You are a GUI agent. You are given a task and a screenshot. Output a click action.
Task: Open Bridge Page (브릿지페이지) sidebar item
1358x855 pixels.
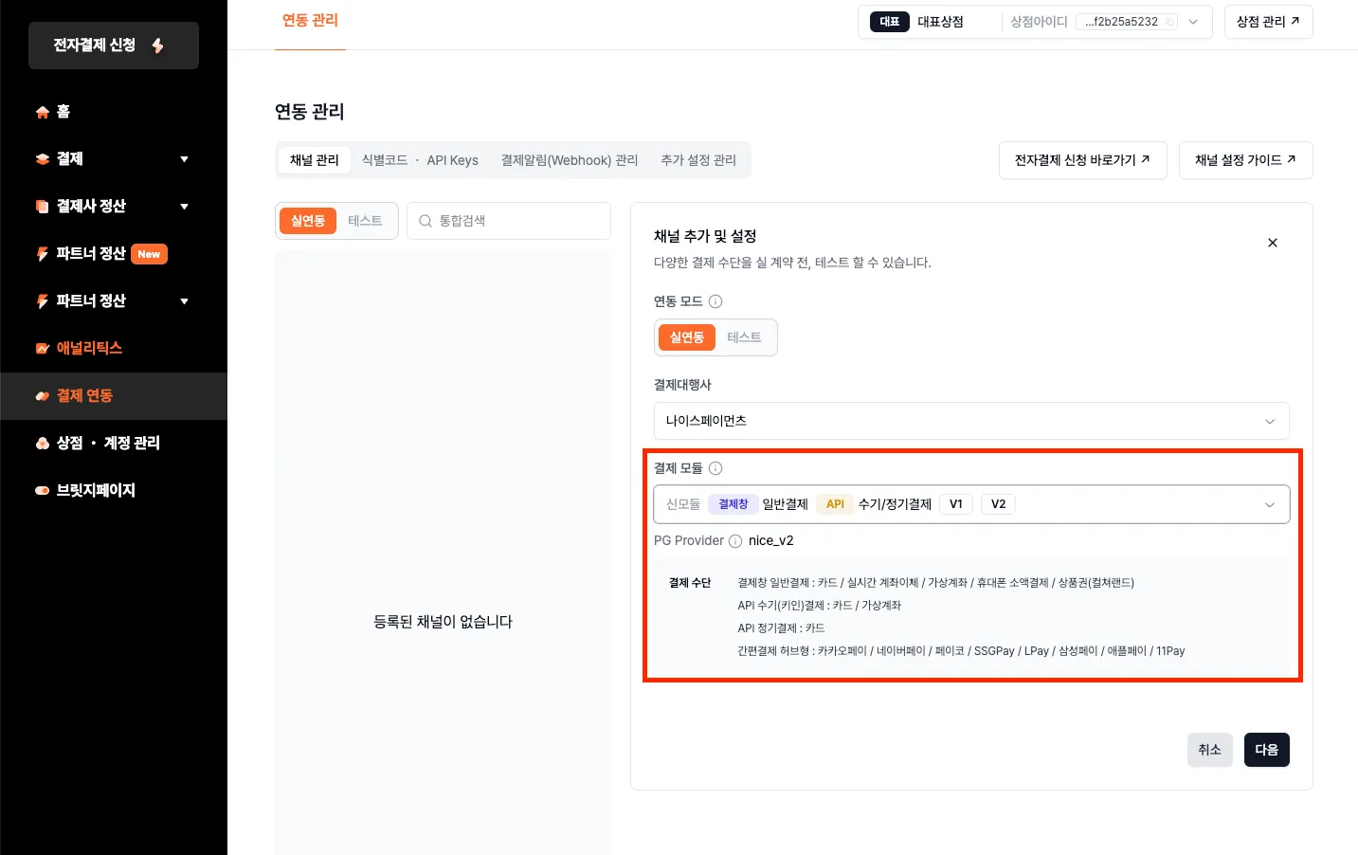pyautogui.click(x=95, y=490)
